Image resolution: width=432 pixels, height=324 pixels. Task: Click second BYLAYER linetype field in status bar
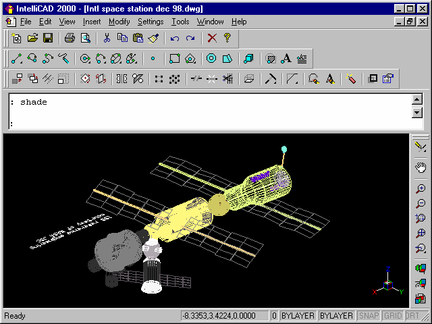coord(336,316)
